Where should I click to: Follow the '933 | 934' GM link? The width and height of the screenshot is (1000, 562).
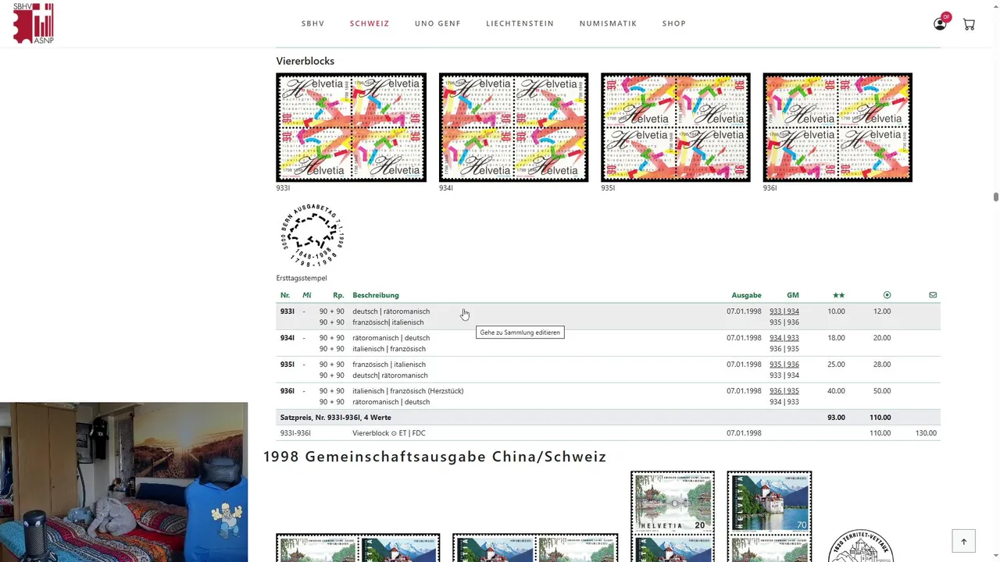click(784, 311)
